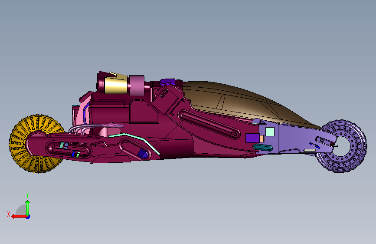Select the yellow cylinder on top
The width and height of the screenshot is (376, 244).
(116, 86)
